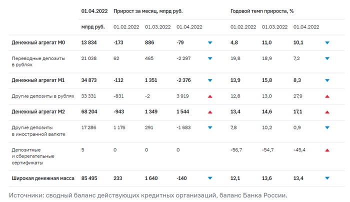Image resolution: width=350 pixels, height=202 pixels.
Task: Click the blue down arrow beside monthly value -2 376
Action: coord(210,80)
